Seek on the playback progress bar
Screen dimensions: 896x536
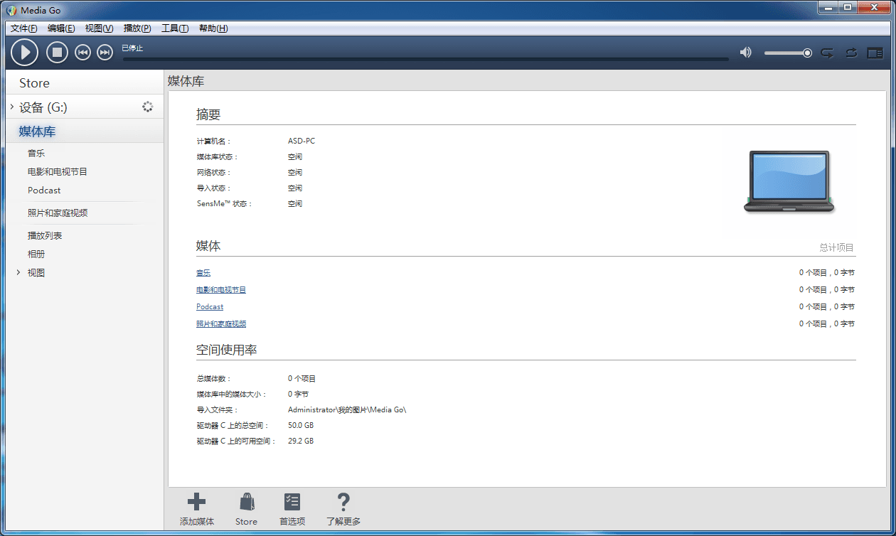[426, 59]
